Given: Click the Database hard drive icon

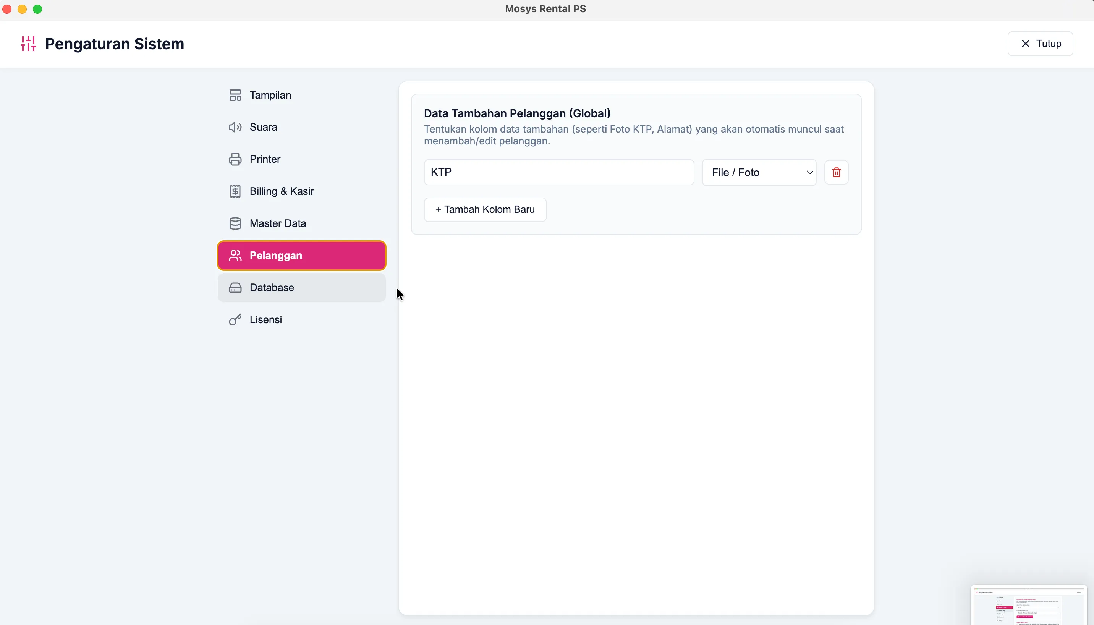Looking at the screenshot, I should point(235,288).
